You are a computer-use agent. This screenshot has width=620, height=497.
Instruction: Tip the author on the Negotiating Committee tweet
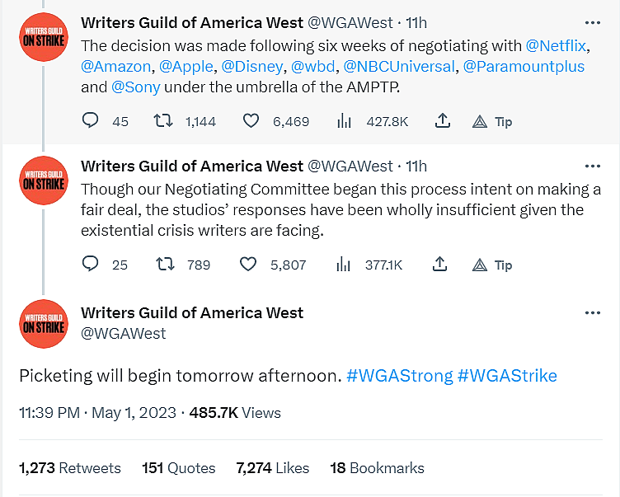[x=492, y=265]
